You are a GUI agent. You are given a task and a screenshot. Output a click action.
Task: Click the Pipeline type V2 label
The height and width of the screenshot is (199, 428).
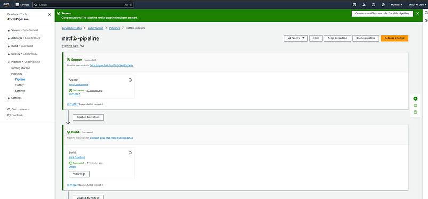click(73, 46)
